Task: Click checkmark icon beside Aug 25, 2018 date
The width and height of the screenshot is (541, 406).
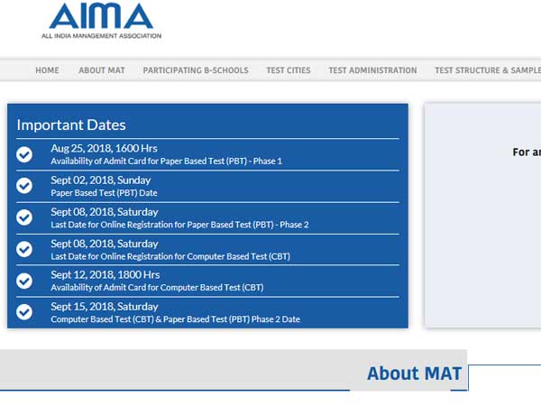Action: point(24,154)
